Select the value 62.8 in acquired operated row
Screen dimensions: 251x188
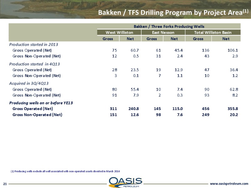234,89
